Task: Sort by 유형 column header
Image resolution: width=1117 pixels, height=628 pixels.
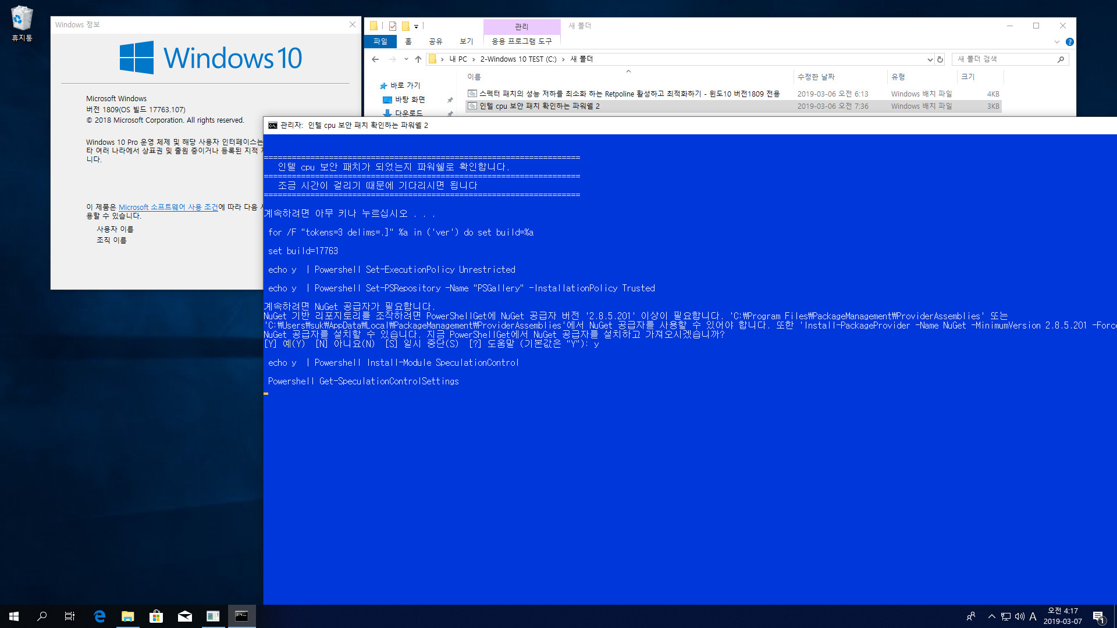Action: (x=898, y=77)
